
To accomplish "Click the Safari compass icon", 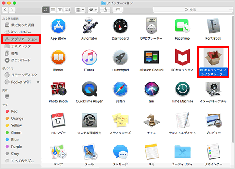I will 120,89.
